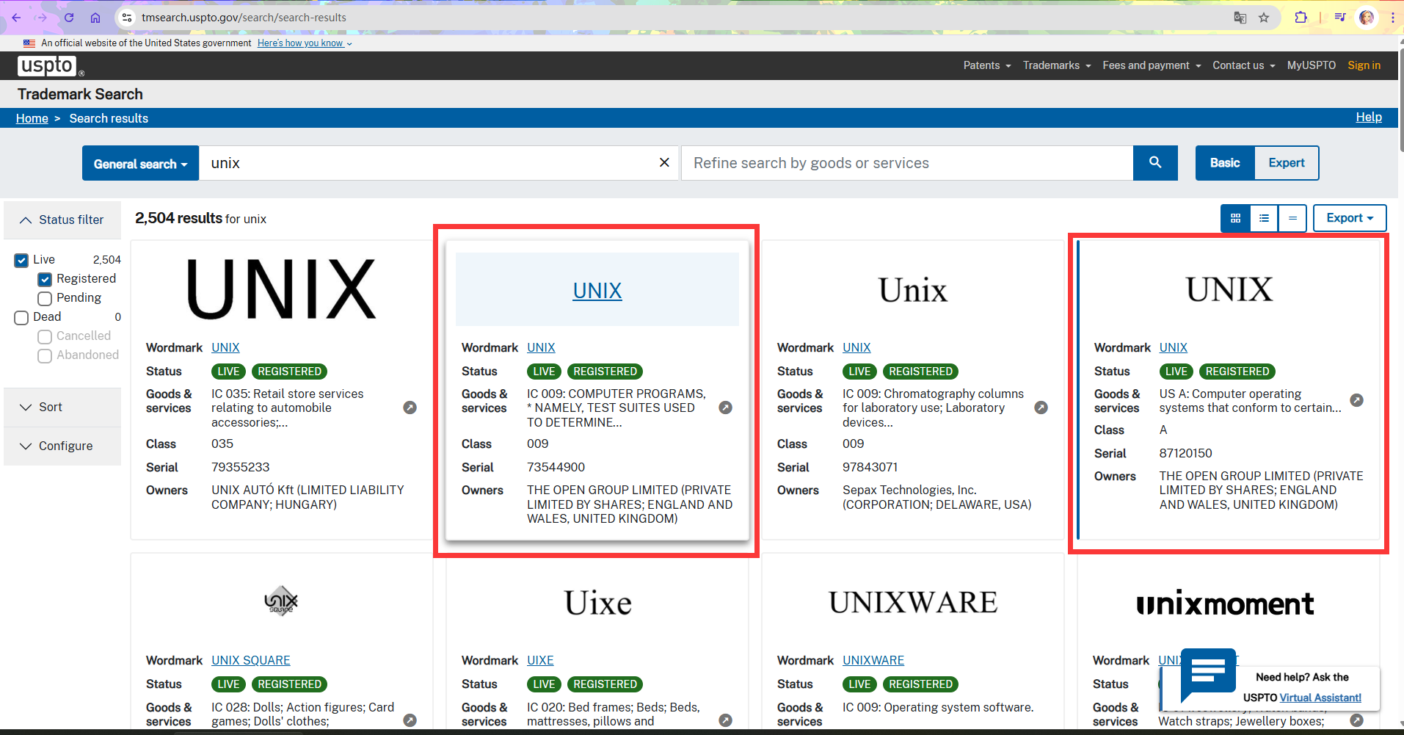
Task: Open the Export dropdown
Action: (1350, 218)
